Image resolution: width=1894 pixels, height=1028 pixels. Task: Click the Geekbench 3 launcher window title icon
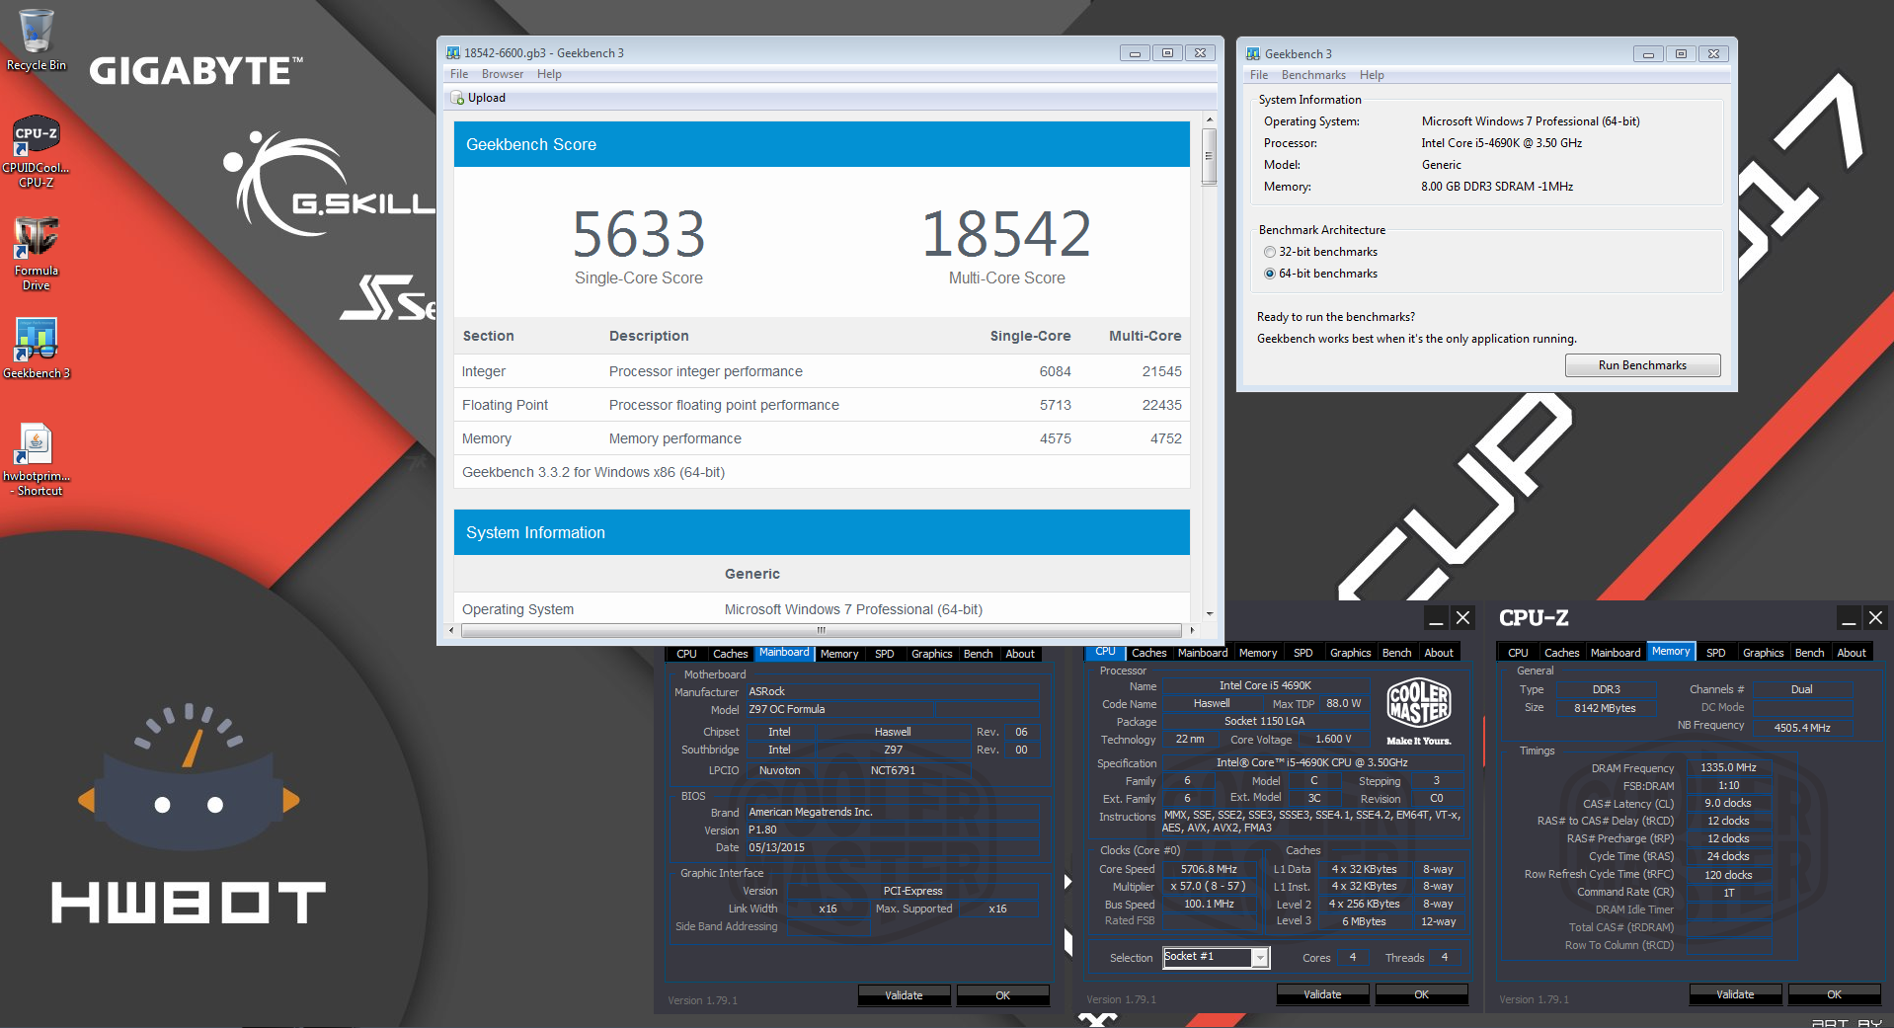(x=1253, y=54)
